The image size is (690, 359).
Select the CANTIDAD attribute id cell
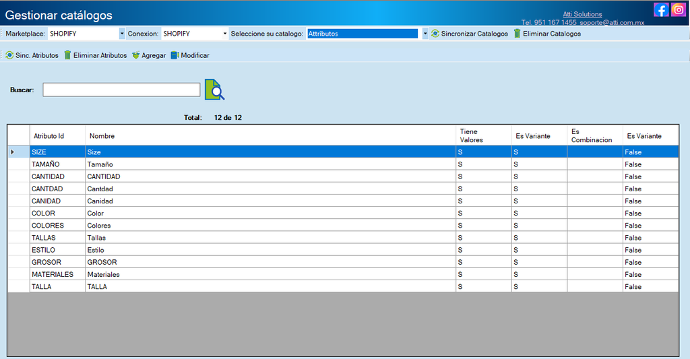point(57,176)
